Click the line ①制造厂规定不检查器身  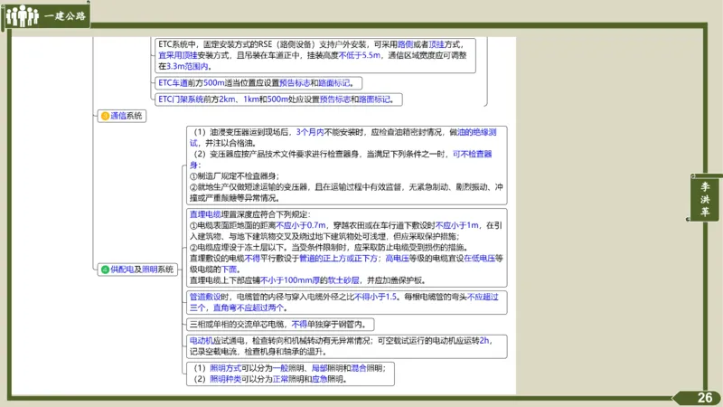[234, 175]
